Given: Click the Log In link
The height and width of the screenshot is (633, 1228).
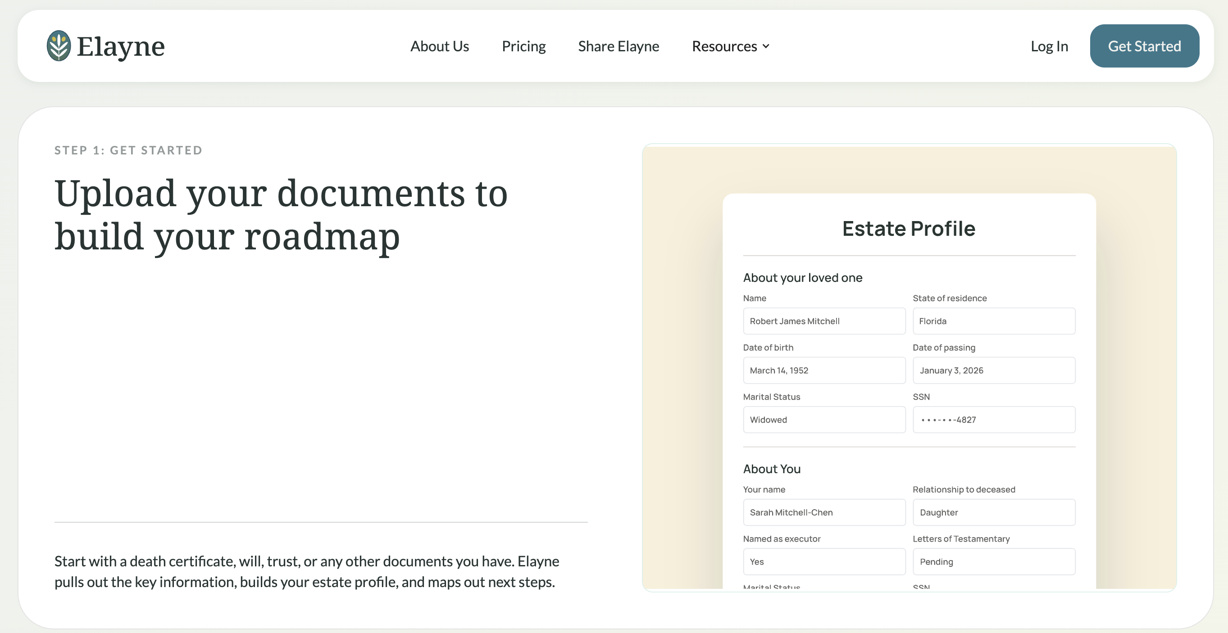Looking at the screenshot, I should click(1049, 46).
